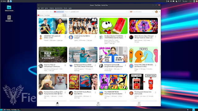The image size is (198, 111).
Task: Open the Home folder icon on desktop
Action: 9,8
